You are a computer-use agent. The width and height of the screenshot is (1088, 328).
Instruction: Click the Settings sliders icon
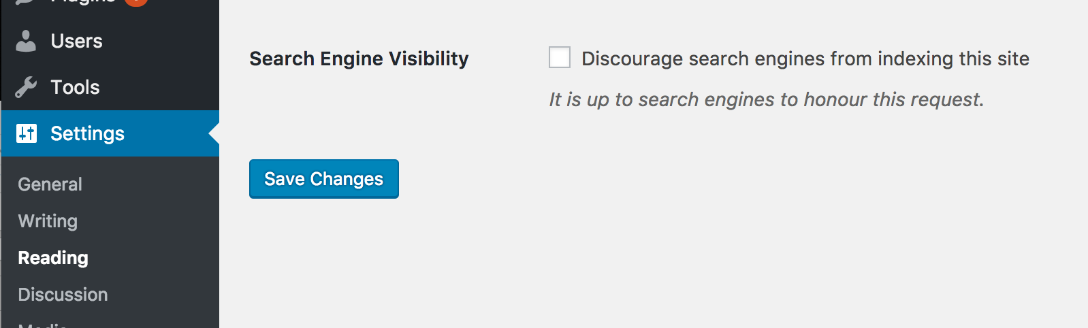[26, 133]
